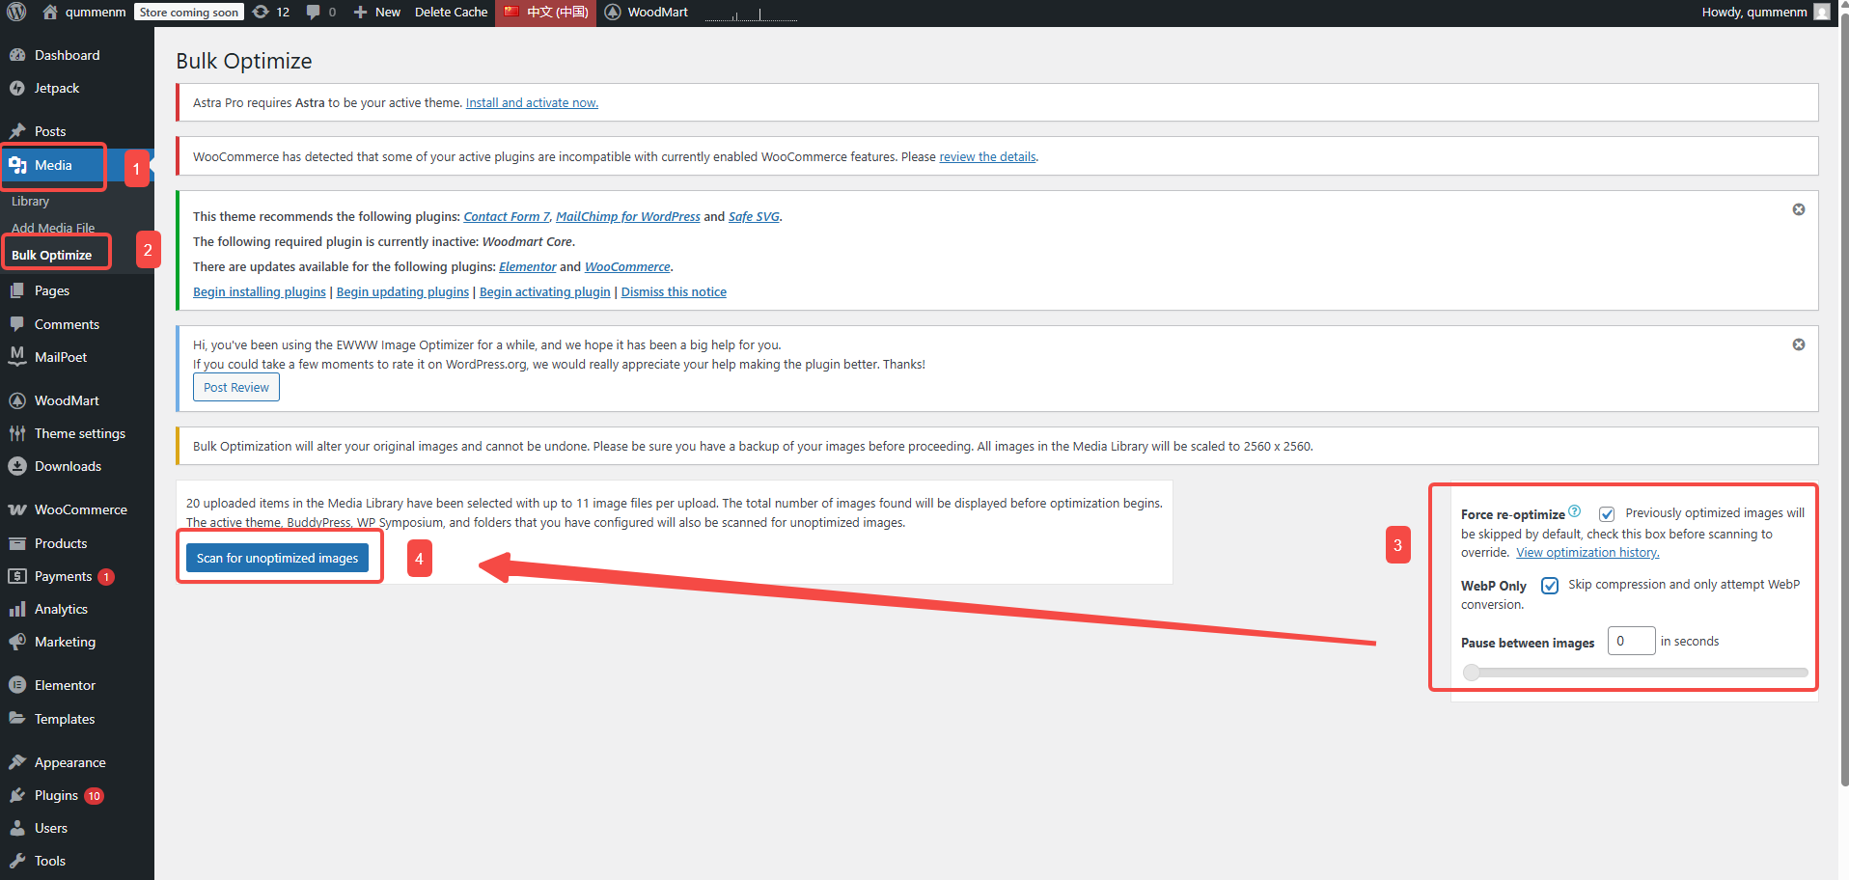1849x880 pixels.
Task: Expand the New menu in admin bar
Action: (375, 13)
